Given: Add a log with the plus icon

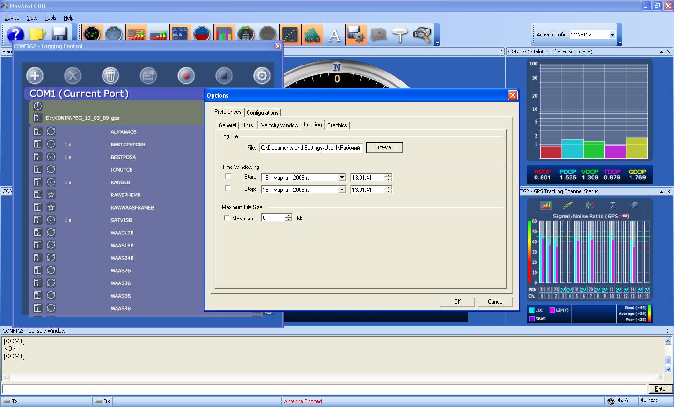Looking at the screenshot, I should point(35,75).
